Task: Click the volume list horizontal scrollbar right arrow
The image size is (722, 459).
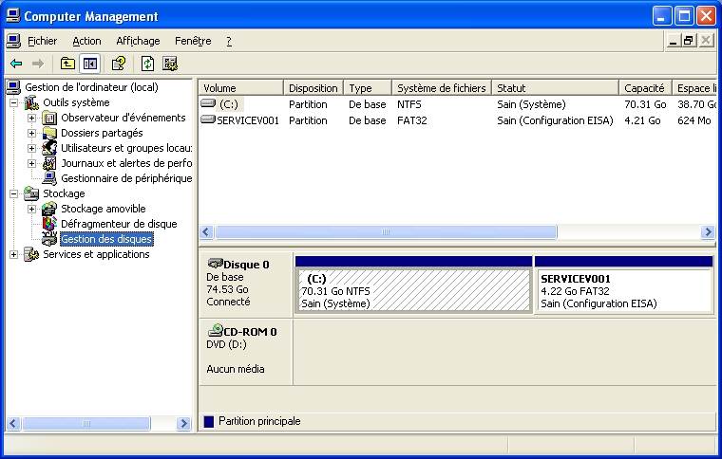Action: [708, 231]
